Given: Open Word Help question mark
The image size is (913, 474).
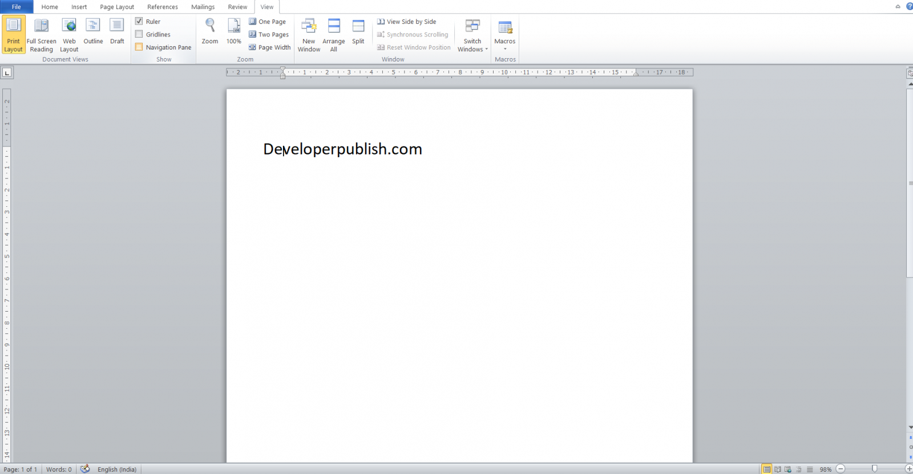Looking at the screenshot, I should click(x=910, y=6).
